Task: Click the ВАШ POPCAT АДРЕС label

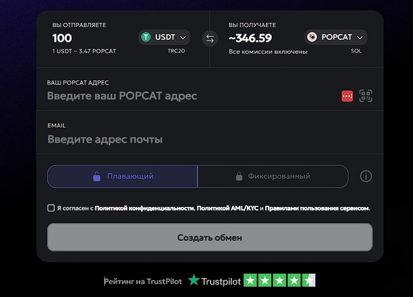Action: click(x=78, y=82)
